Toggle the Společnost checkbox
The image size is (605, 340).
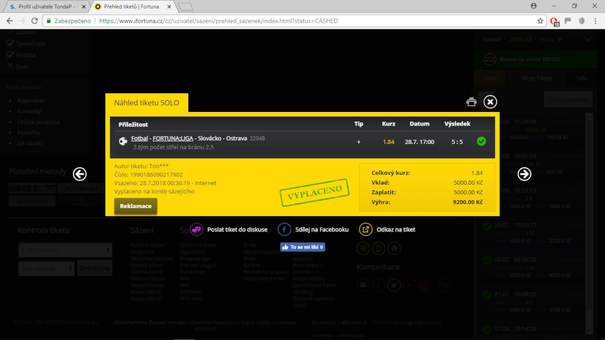point(10,43)
